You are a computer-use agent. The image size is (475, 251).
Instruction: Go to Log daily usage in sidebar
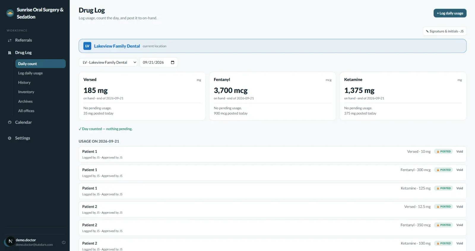(30, 73)
